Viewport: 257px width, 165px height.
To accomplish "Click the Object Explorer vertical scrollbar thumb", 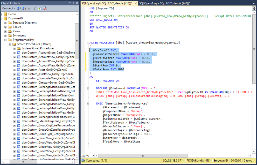I will click(77, 41).
